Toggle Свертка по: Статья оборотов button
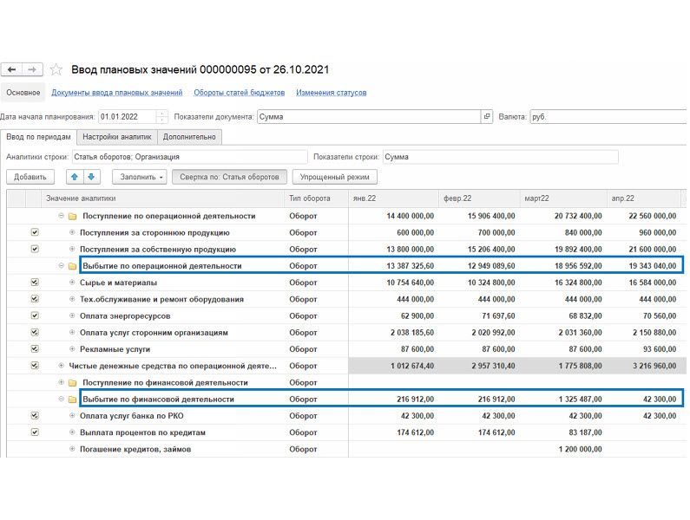This screenshot has width=690, height=520. [x=229, y=177]
